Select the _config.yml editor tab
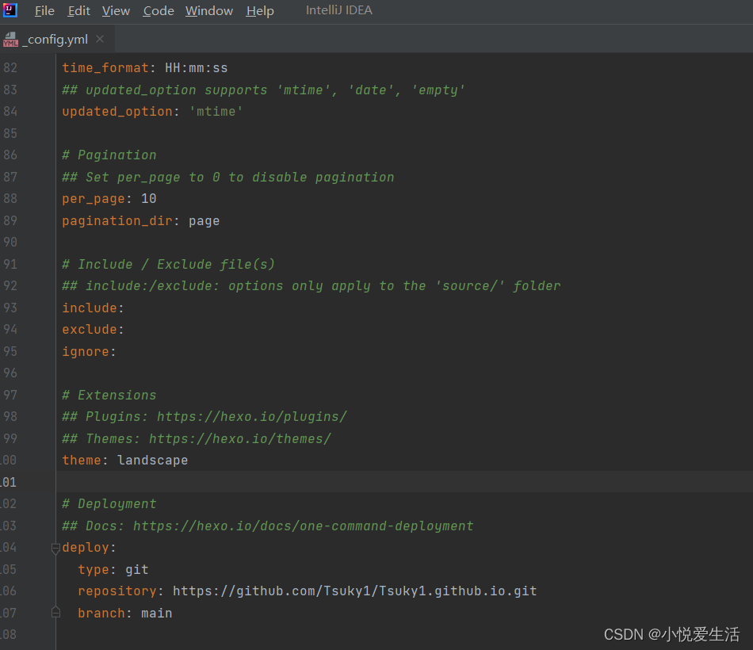Viewport: 753px width, 650px height. 55,38
